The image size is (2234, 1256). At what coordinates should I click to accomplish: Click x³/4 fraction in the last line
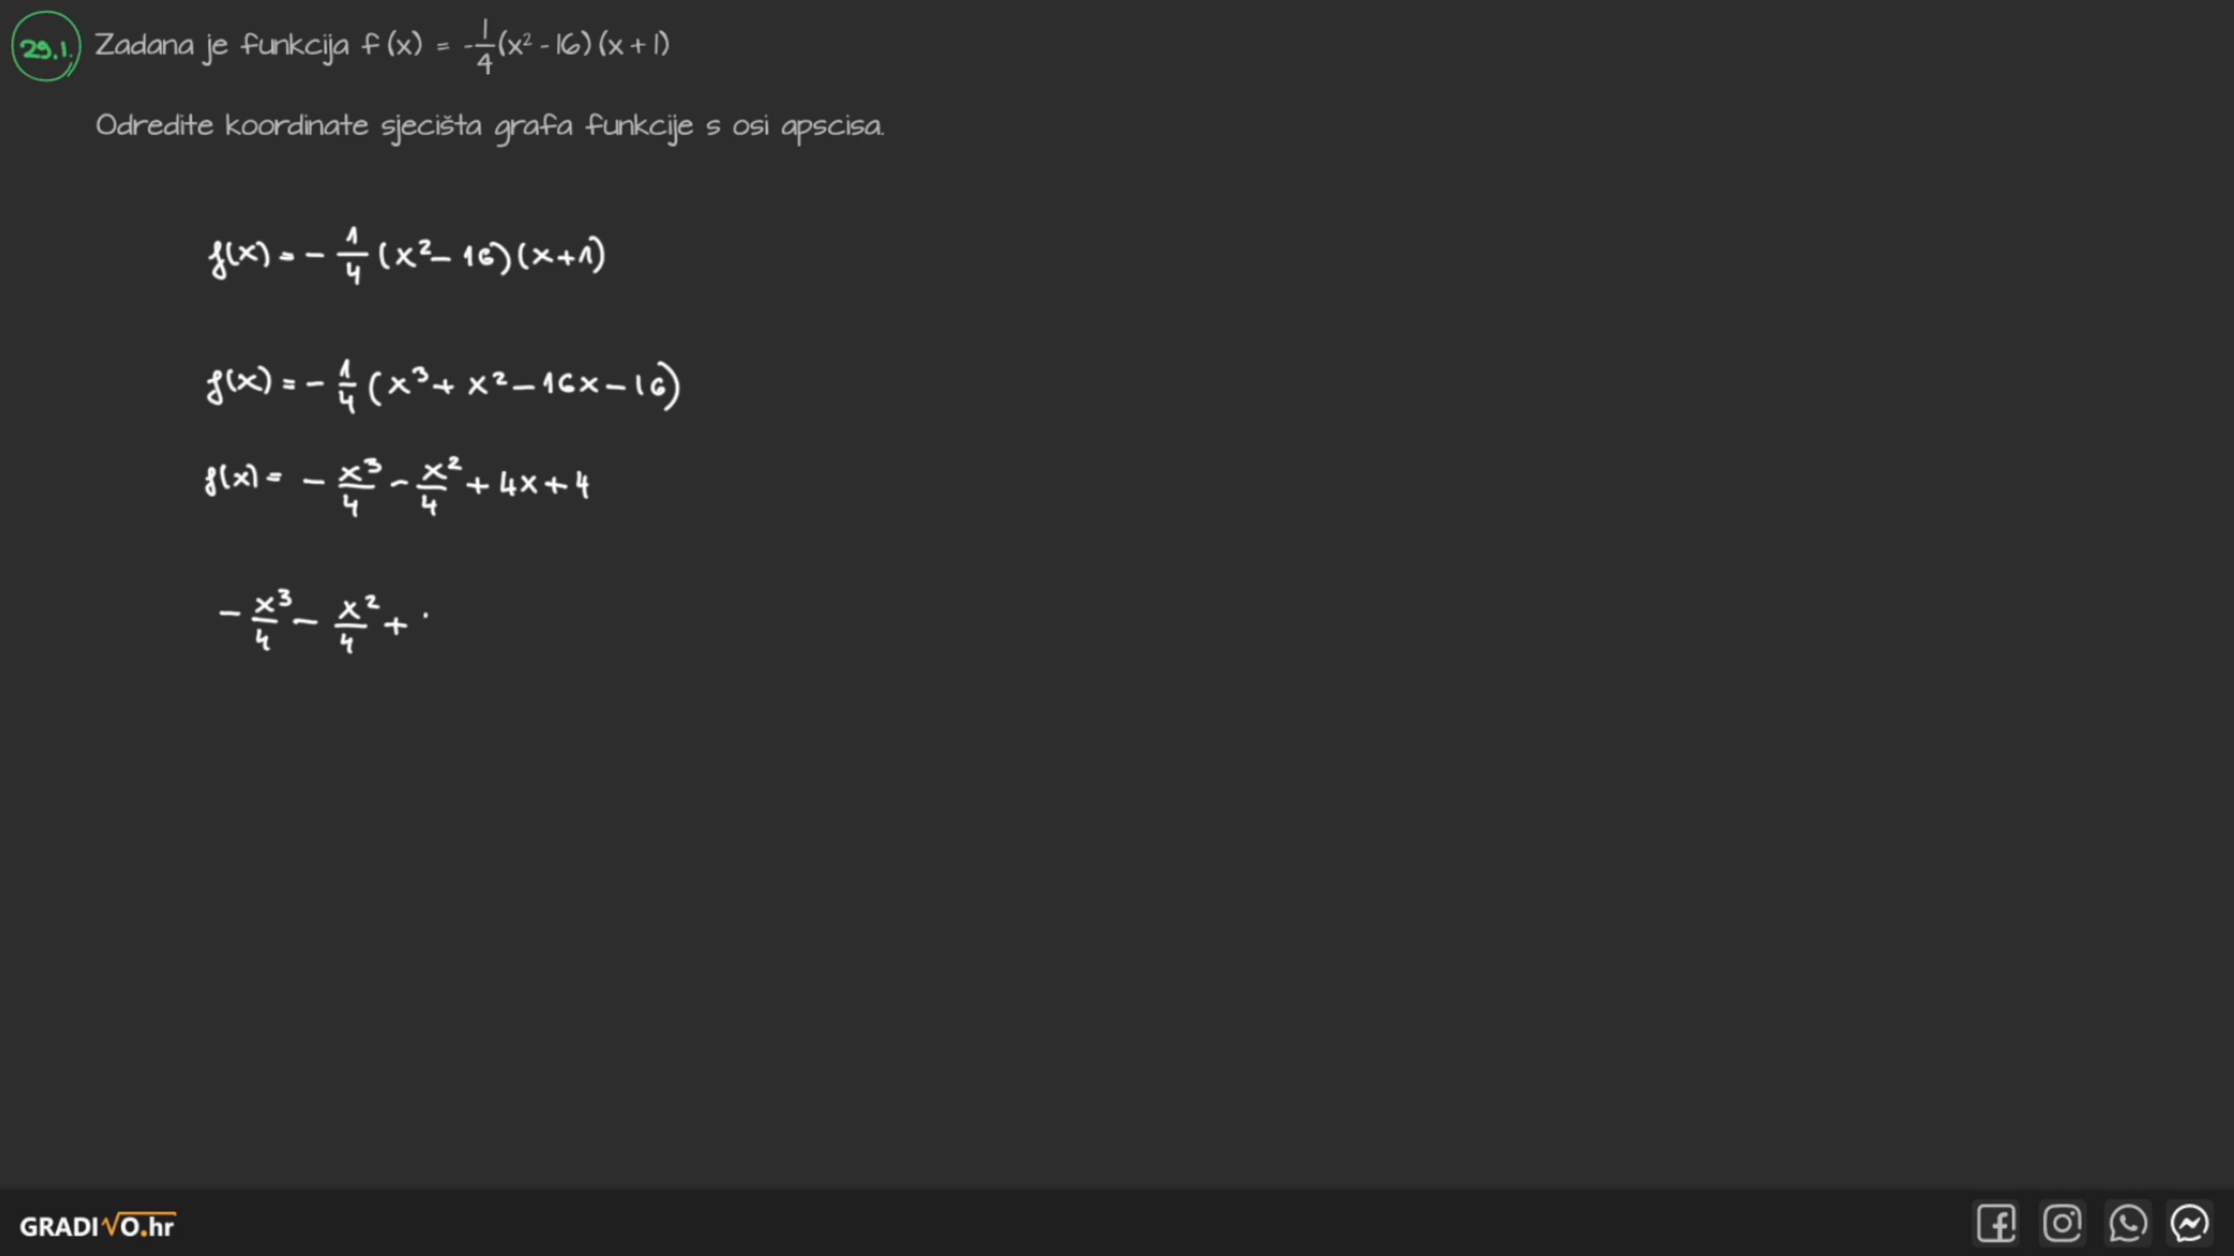pos(269,620)
